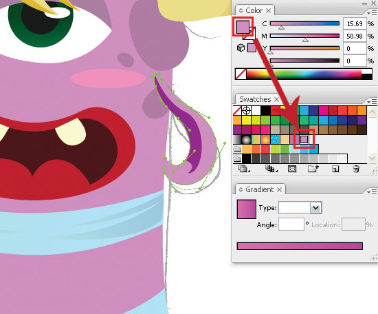This screenshot has width=378, height=314.
Task: Switch to the Color tab
Action: [x=254, y=10]
